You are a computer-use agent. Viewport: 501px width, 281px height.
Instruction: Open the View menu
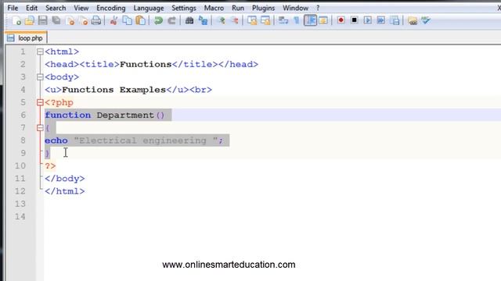(81, 8)
